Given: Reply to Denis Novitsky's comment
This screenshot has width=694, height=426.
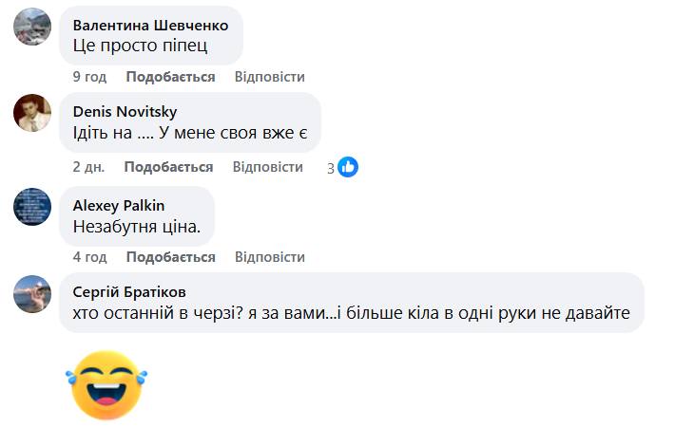Looking at the screenshot, I should [x=267, y=167].
